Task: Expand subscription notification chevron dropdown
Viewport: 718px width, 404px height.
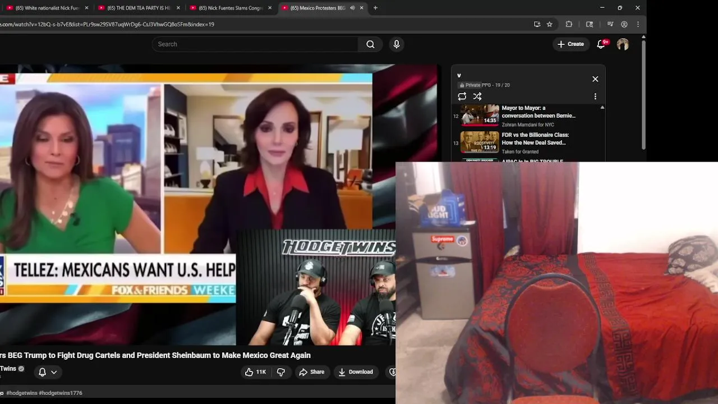Action: (x=54, y=372)
